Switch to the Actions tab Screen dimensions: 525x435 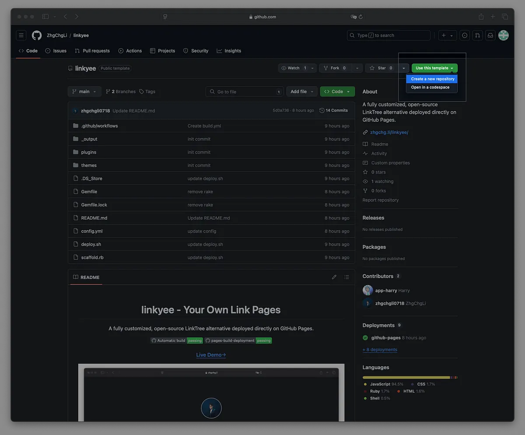tap(130, 51)
